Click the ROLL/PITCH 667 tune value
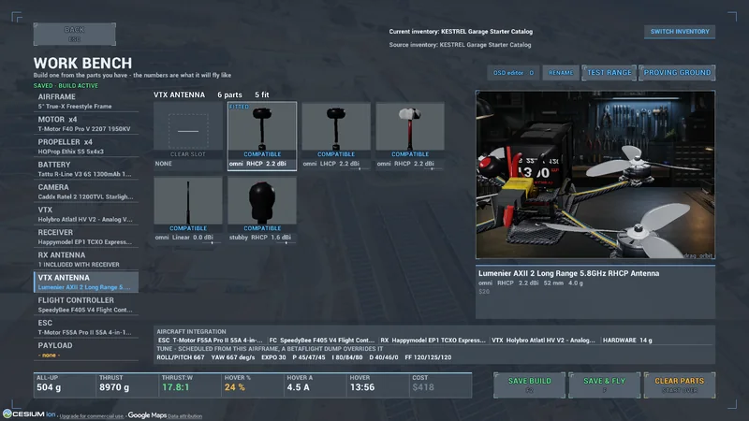 coord(180,357)
